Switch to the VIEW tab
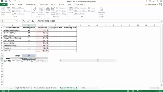The image size is (163, 92). click(x=70, y=5)
